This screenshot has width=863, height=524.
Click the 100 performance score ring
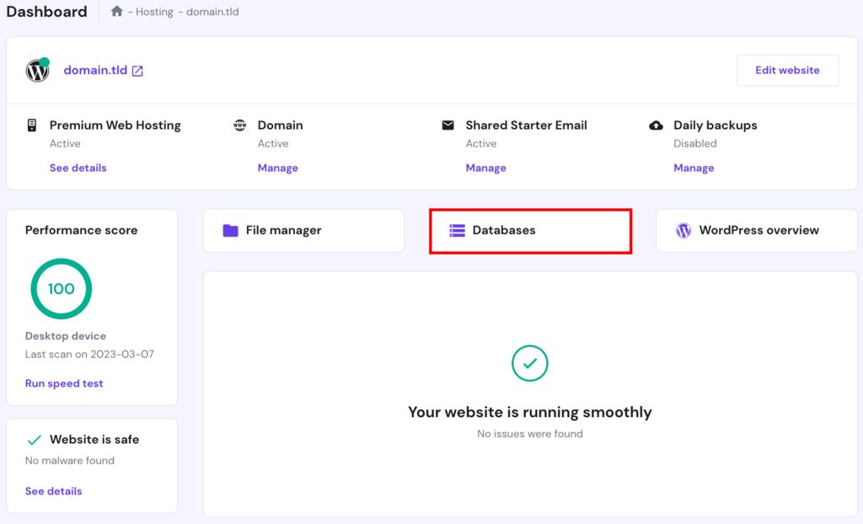click(61, 288)
